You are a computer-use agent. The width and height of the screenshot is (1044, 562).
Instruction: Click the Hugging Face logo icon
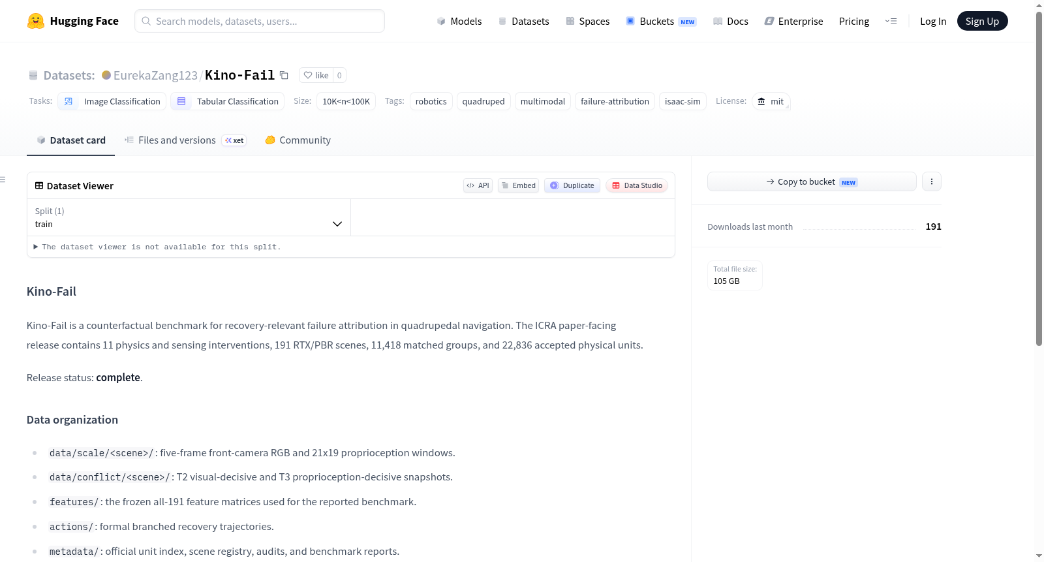(36, 21)
